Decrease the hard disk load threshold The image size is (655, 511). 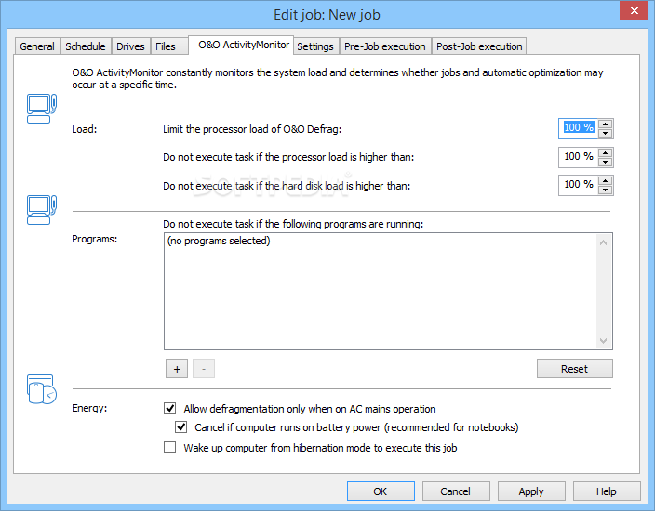click(606, 190)
